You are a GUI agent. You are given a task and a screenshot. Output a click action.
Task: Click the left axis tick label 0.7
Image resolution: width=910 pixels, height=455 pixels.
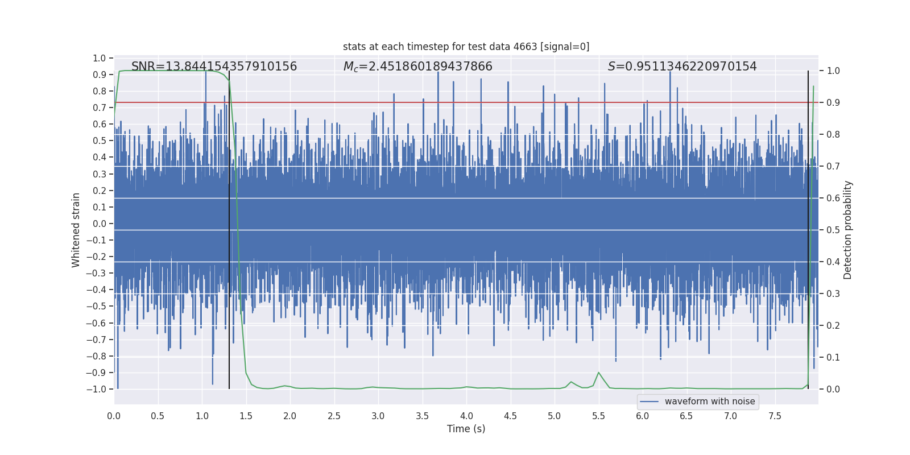(100, 108)
